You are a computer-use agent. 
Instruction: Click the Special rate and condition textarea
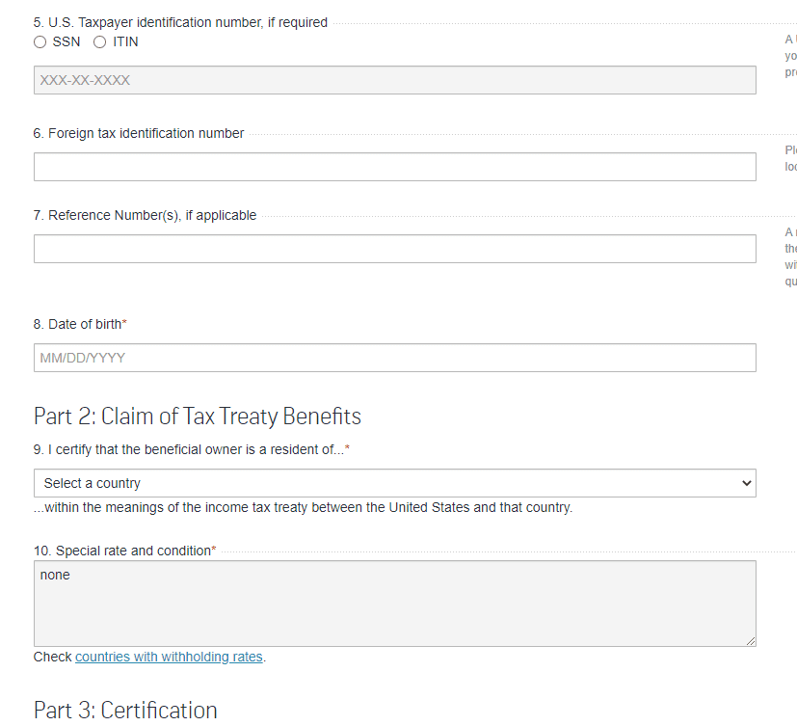coord(394,603)
